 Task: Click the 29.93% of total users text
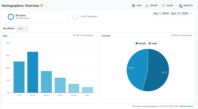[x=182, y=35]
